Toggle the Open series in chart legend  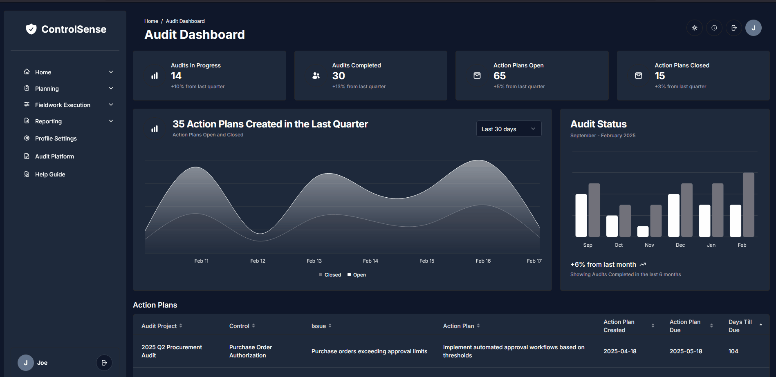[x=357, y=275]
